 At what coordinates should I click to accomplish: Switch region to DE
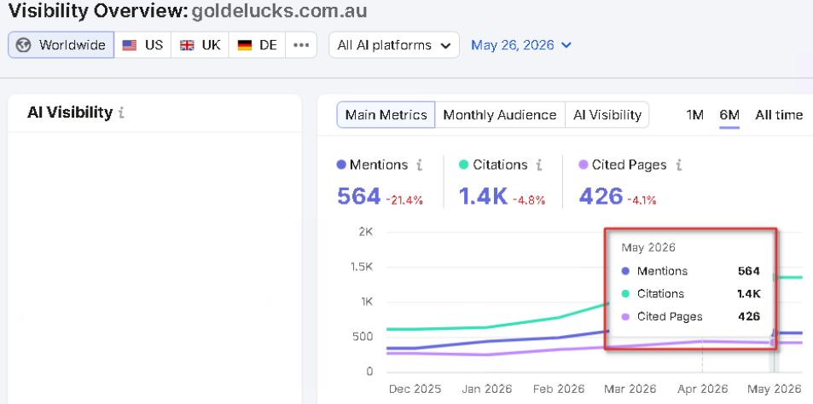click(x=257, y=45)
